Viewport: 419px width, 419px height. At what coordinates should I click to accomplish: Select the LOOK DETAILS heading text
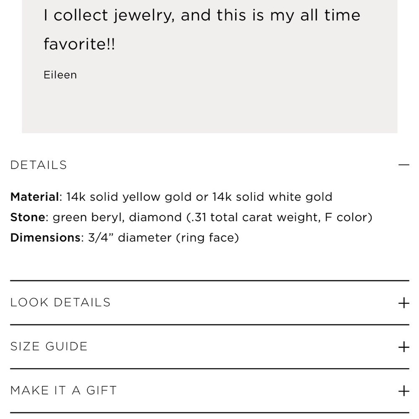[61, 302]
